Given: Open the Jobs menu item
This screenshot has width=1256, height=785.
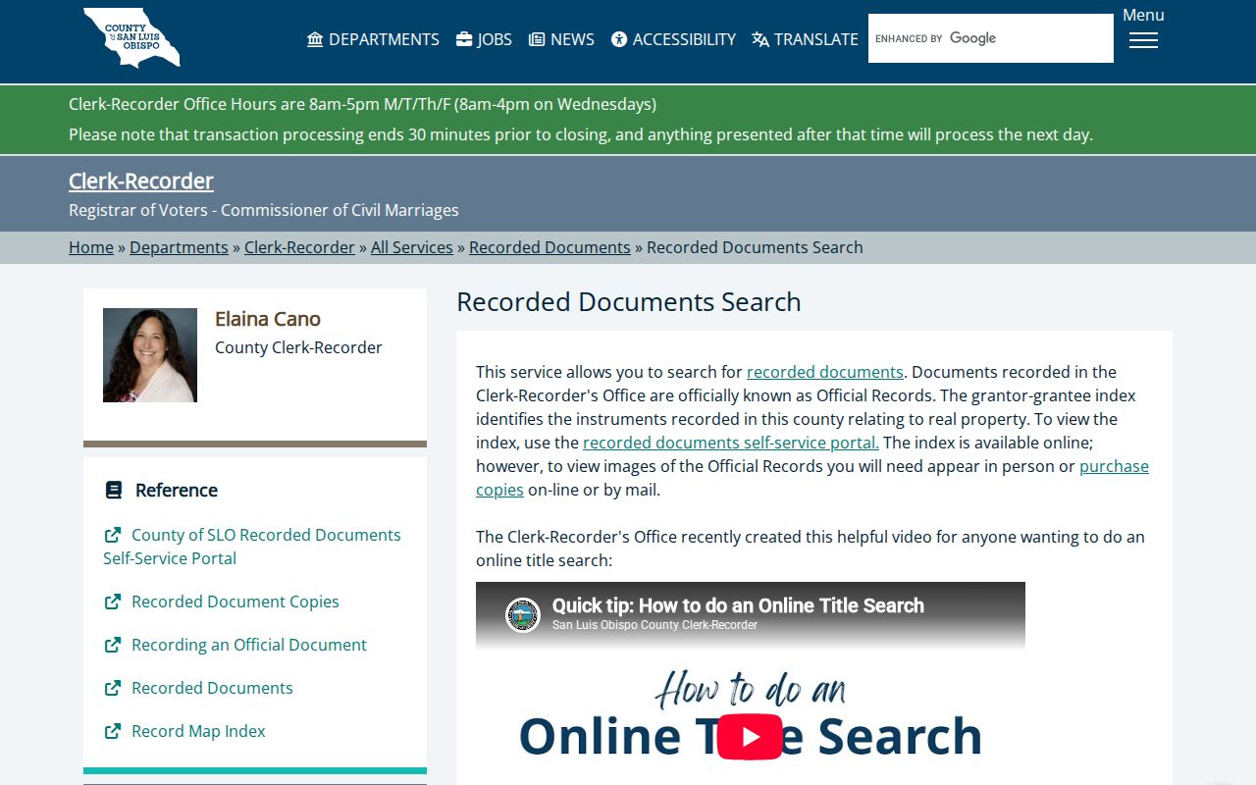Looking at the screenshot, I should pyautogui.click(x=484, y=39).
